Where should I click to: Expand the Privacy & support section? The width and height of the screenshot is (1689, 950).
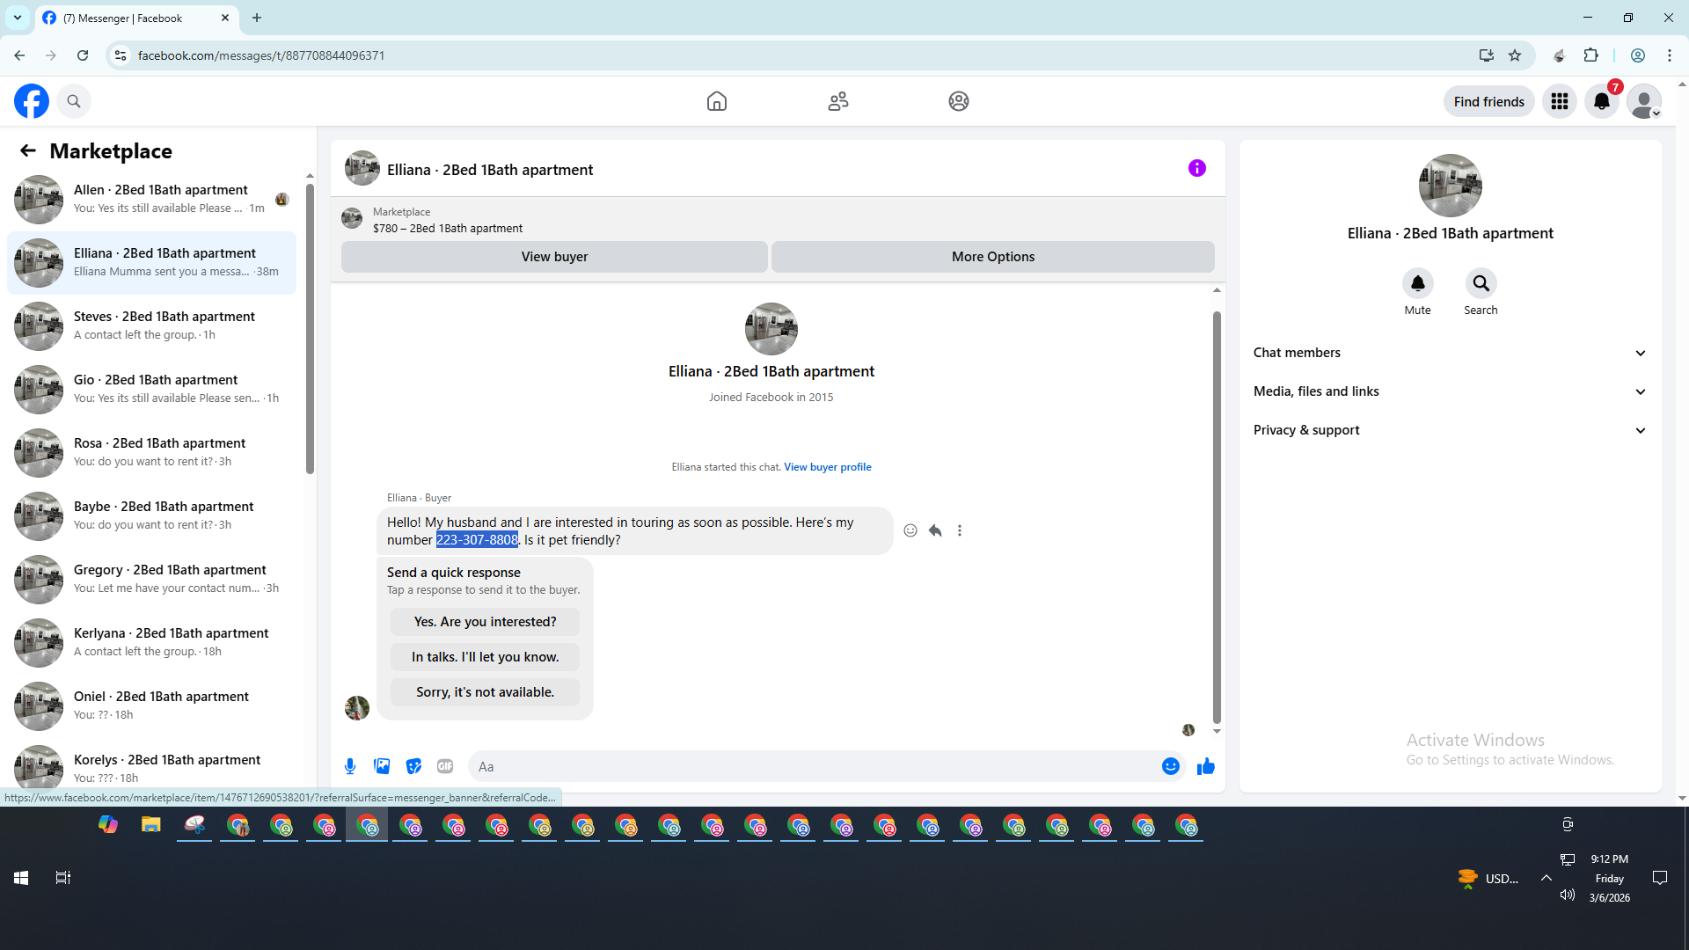1450,430
